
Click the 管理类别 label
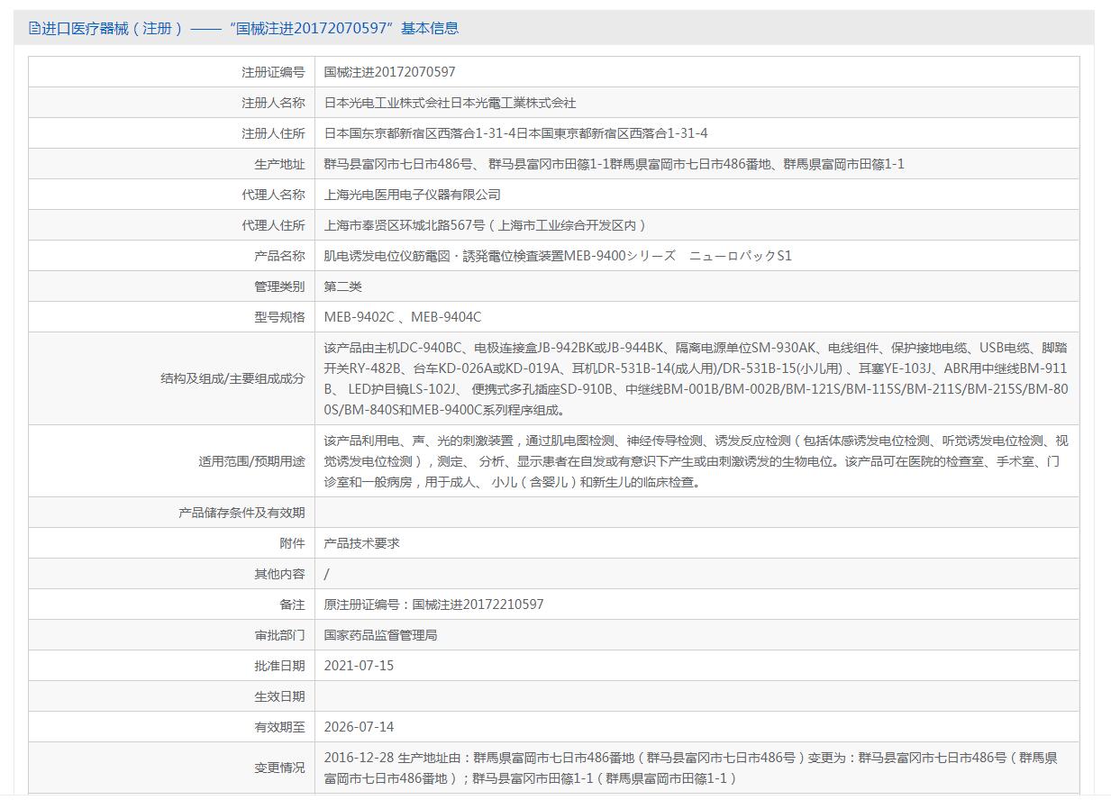(279, 286)
